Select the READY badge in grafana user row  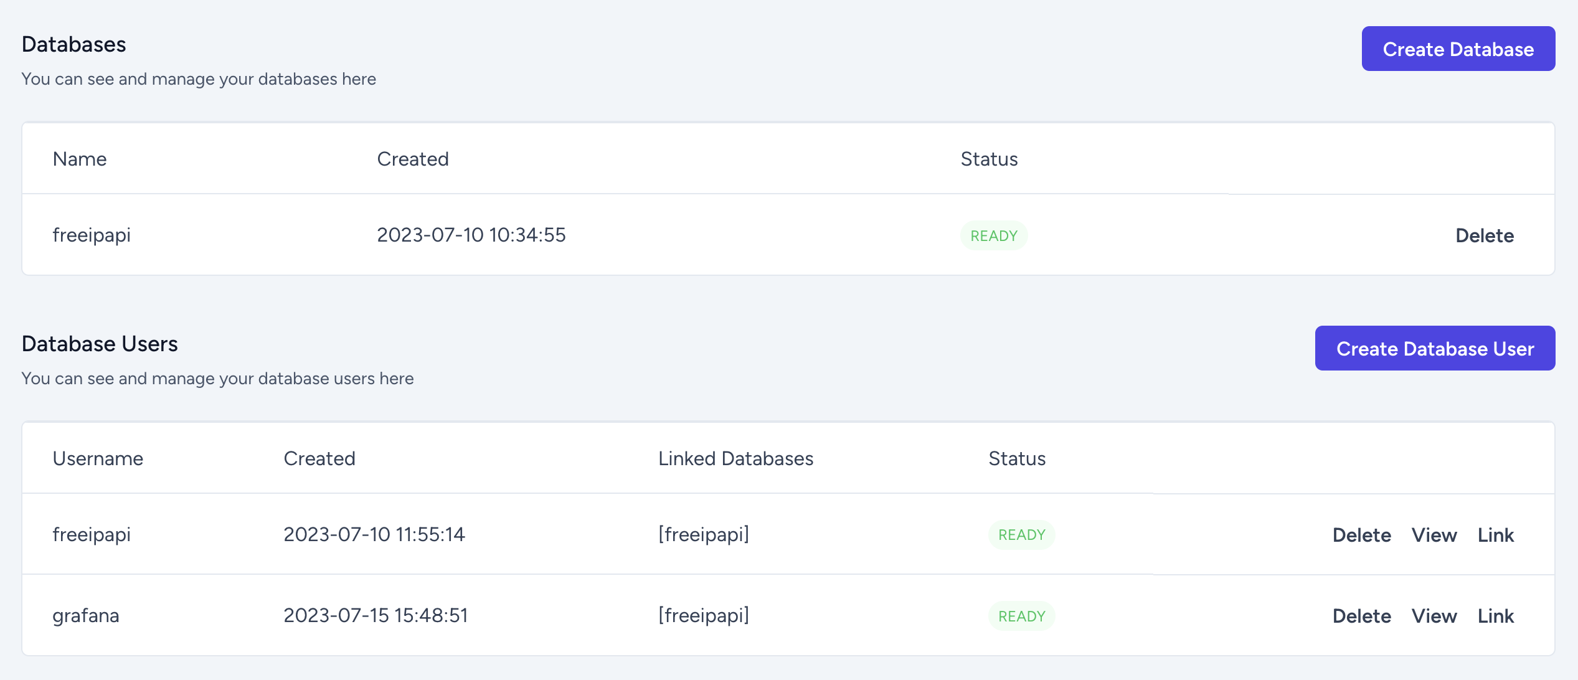[1022, 616]
